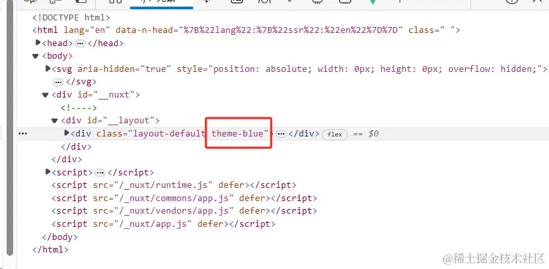Select the runtime.js script element
Image resolution: width=549 pixels, height=269 pixels.
pyautogui.click(x=174, y=185)
